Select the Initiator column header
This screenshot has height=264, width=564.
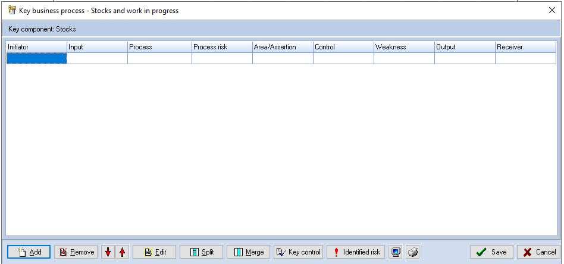click(36, 47)
